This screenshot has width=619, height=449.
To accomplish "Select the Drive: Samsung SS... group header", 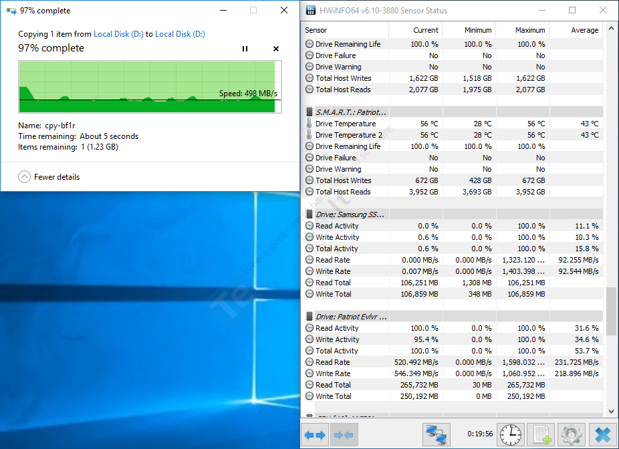I will point(453,214).
